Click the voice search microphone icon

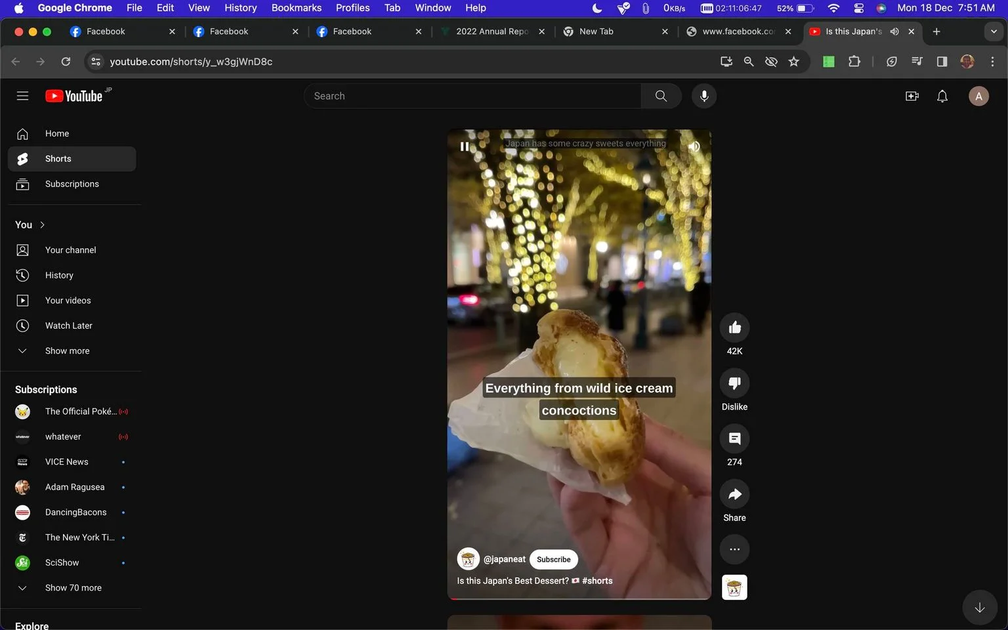703,96
